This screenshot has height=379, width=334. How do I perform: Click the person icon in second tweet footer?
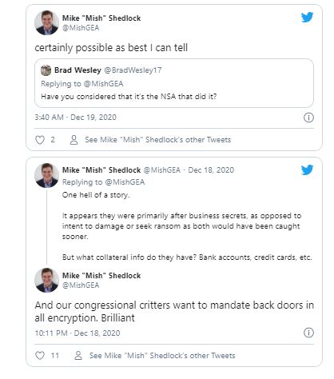78,356
